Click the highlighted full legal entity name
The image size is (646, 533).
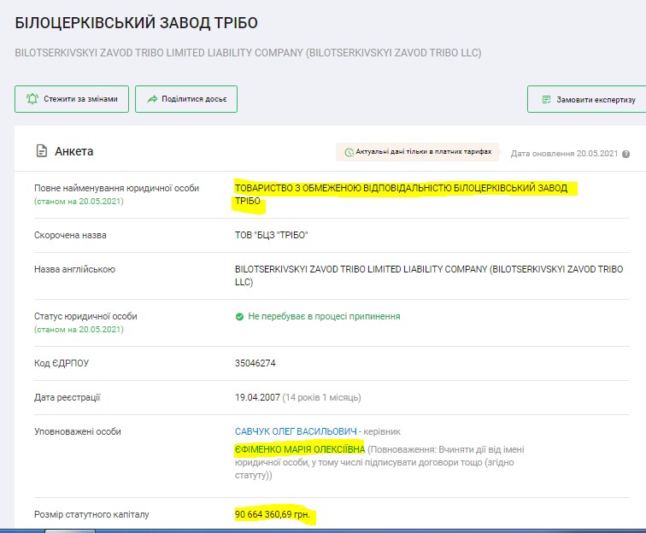click(400, 189)
